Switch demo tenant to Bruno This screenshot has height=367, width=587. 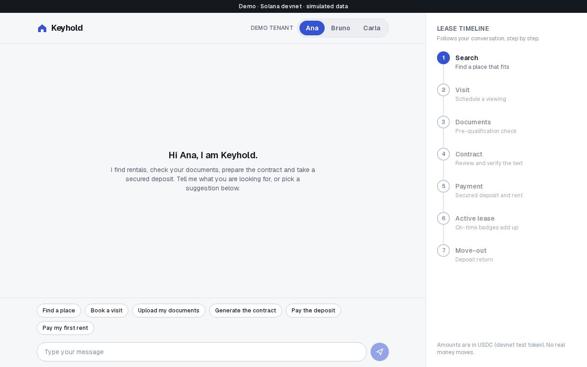[341, 28]
